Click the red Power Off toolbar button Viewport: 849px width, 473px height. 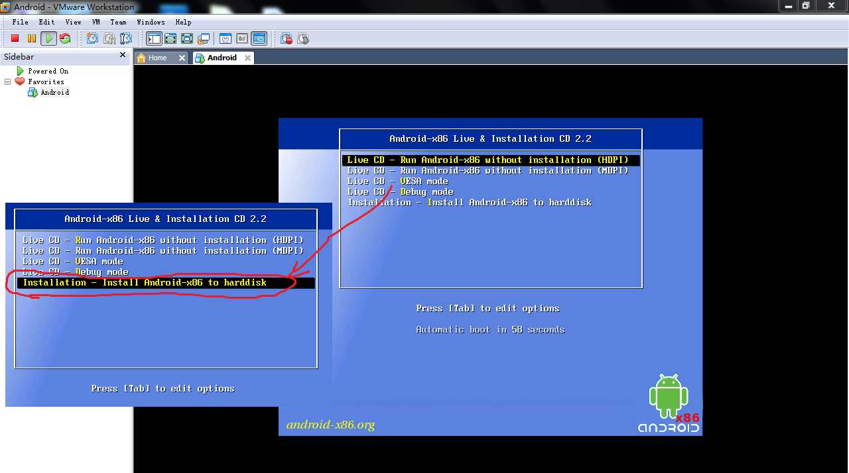click(x=15, y=38)
